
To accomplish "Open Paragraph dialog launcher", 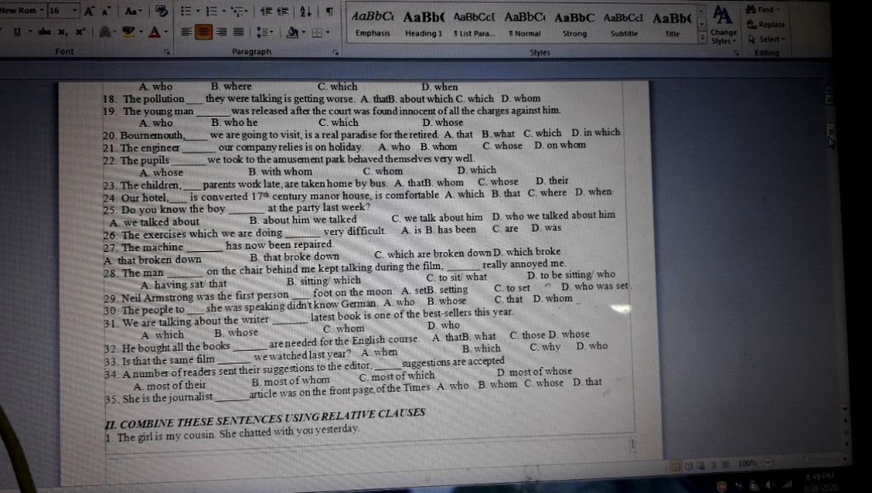I will (336, 52).
